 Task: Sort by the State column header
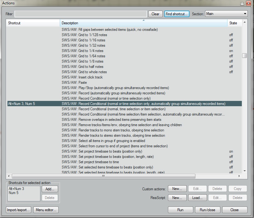235,23
